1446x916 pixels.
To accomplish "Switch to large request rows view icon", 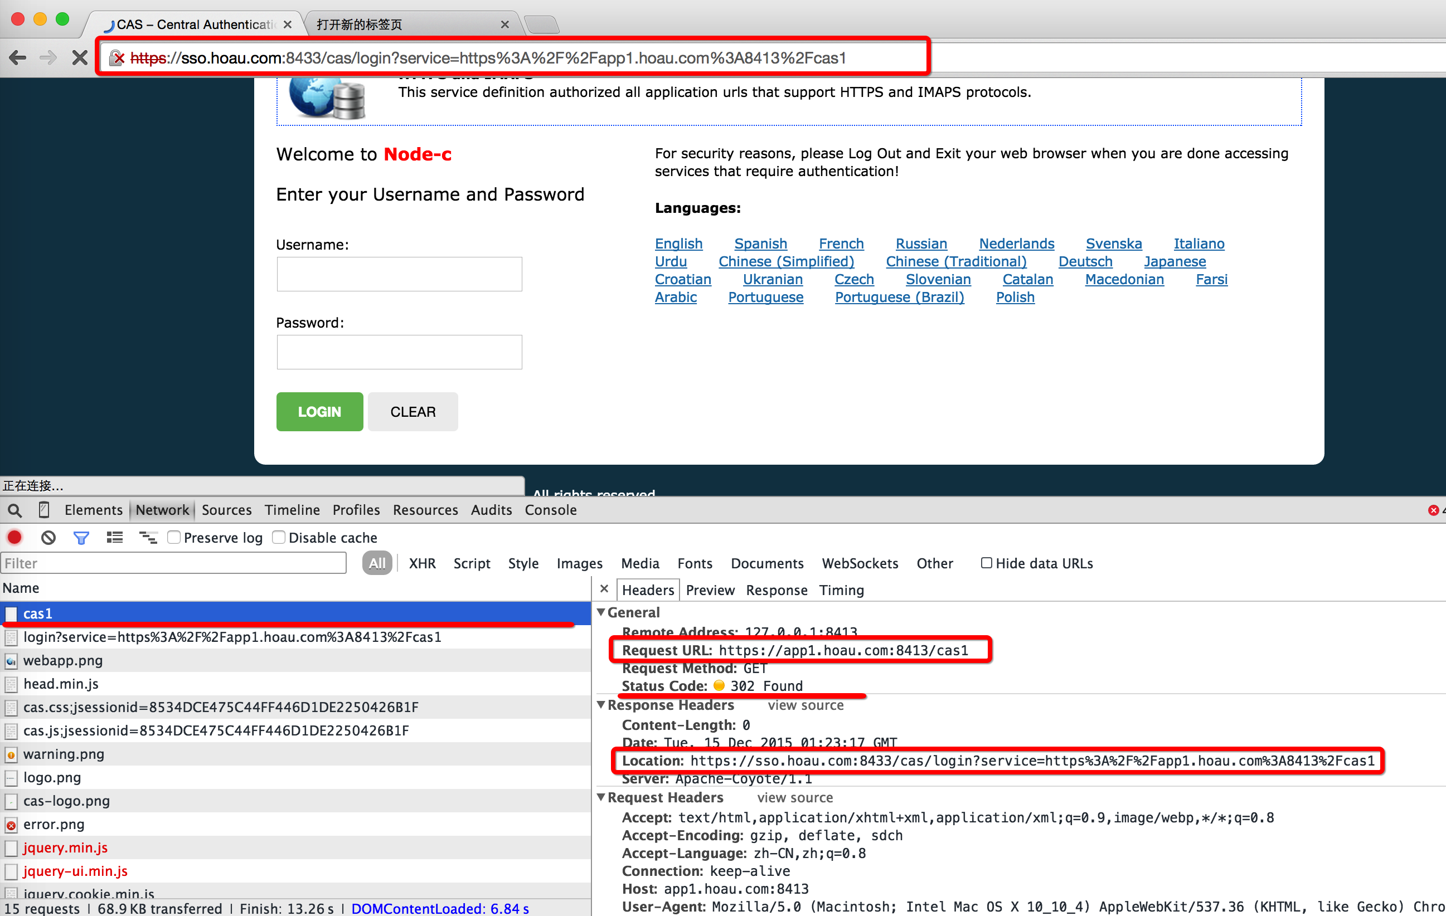I will (114, 537).
